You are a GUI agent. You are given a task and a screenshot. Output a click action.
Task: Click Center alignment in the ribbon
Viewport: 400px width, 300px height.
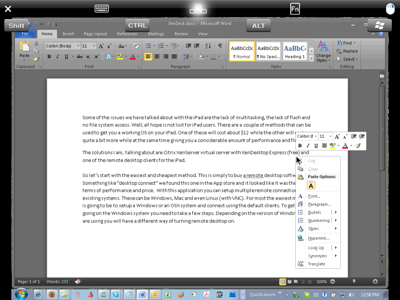[x=157, y=56]
